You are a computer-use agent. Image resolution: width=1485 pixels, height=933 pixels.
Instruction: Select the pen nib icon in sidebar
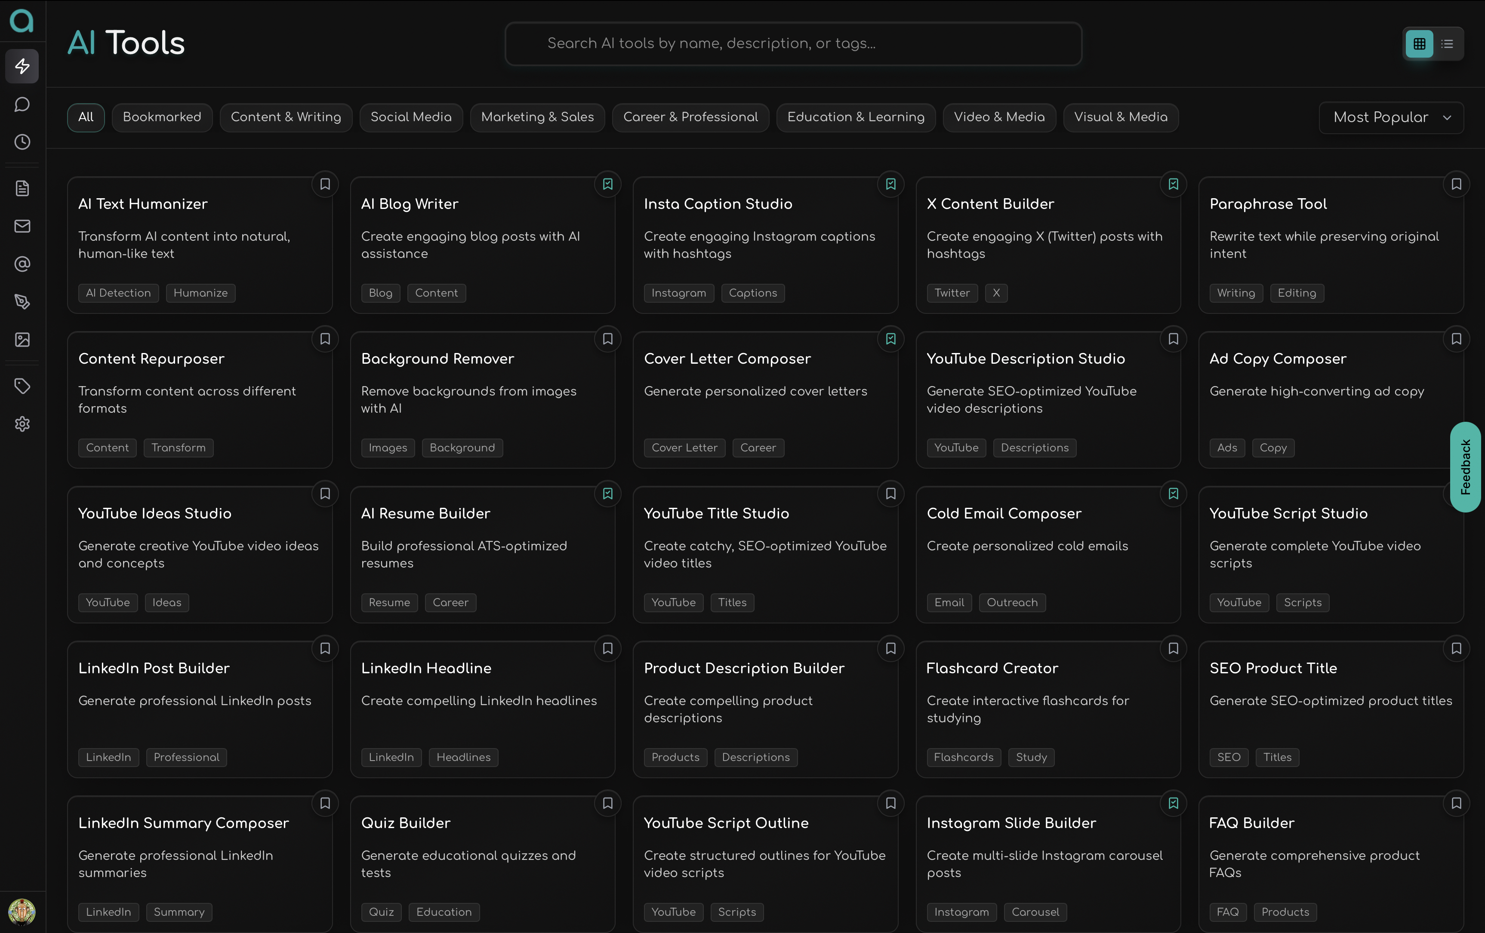pyautogui.click(x=22, y=301)
